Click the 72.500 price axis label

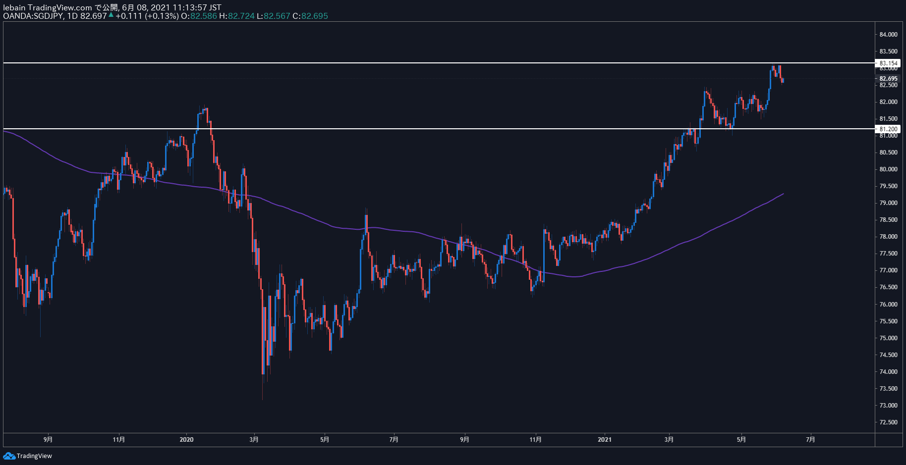[888, 422]
